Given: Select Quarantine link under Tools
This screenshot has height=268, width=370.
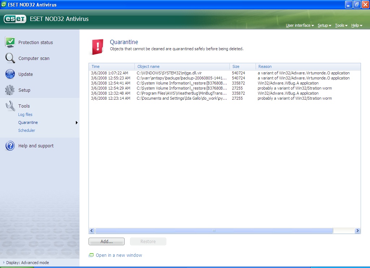Looking at the screenshot, I should pos(28,122).
